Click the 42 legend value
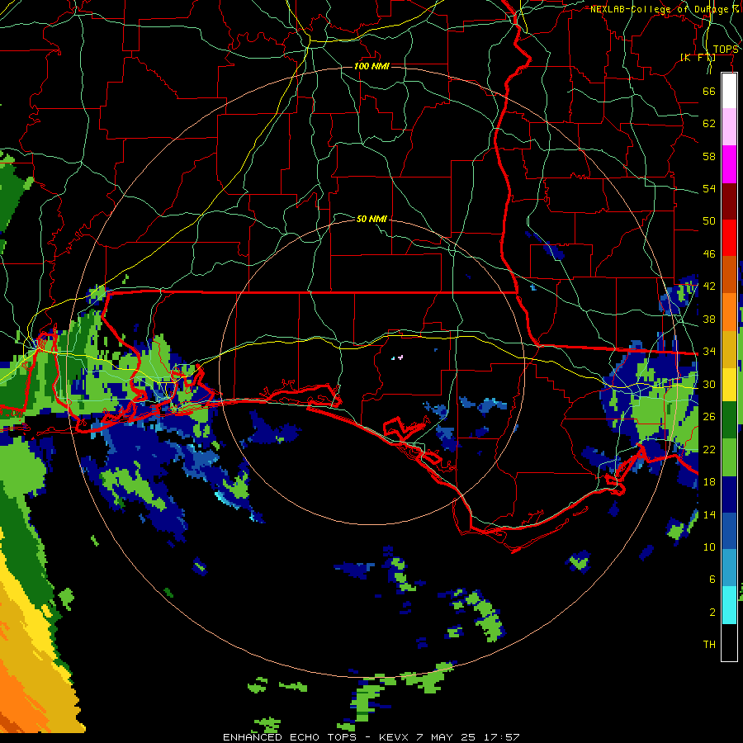Viewport: 743px width, 743px height. coord(709,286)
